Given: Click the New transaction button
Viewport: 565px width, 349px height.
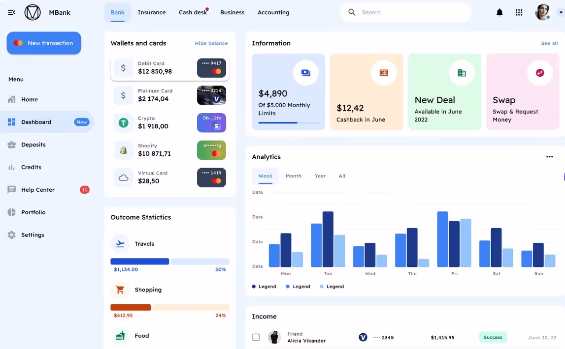Looking at the screenshot, I should (44, 43).
